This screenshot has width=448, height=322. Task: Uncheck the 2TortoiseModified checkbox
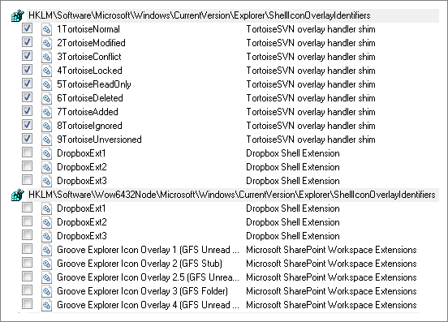[27, 42]
